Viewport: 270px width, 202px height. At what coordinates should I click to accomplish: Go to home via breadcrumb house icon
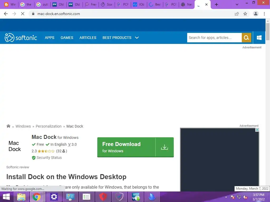(8, 126)
